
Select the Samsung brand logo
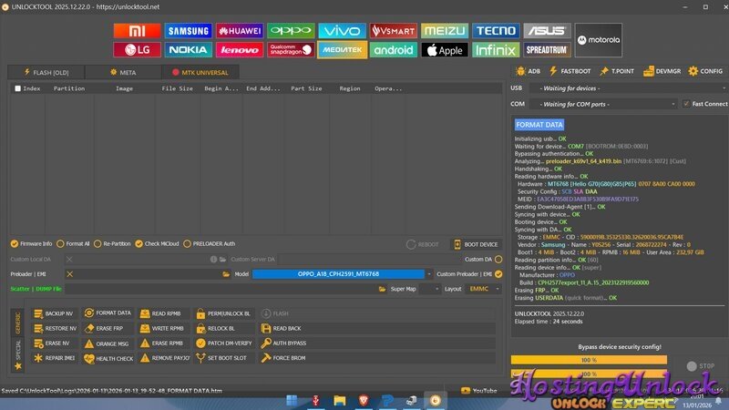click(x=188, y=32)
